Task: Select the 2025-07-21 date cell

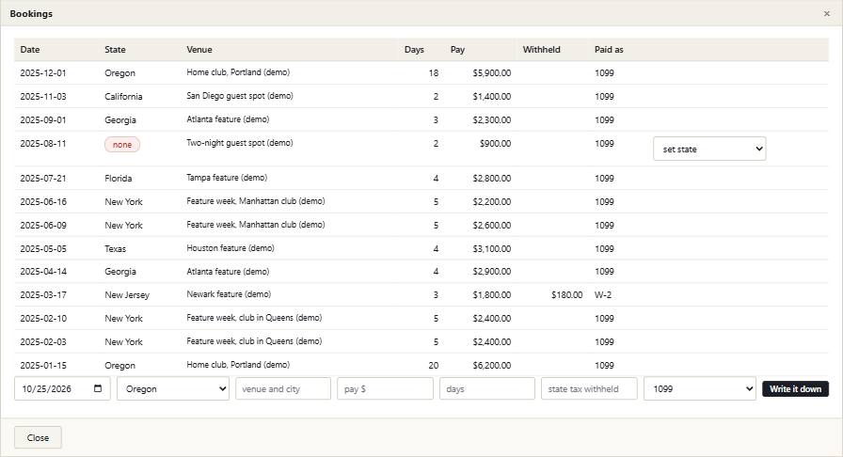Action: pos(43,178)
